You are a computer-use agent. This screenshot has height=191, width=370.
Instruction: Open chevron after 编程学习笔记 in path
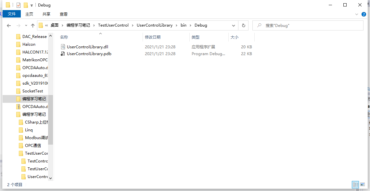(94, 25)
